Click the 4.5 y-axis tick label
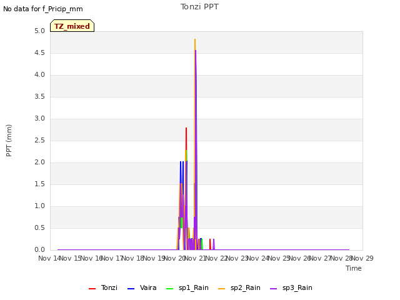 (x=39, y=53)
